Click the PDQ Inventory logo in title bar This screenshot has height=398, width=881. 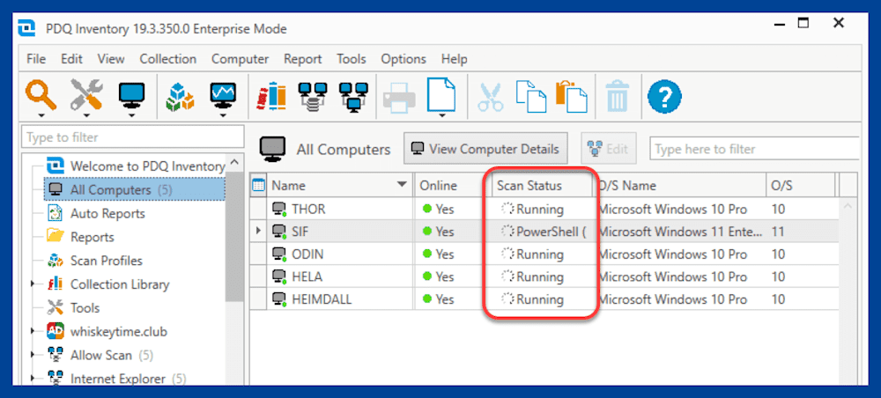tap(26, 29)
